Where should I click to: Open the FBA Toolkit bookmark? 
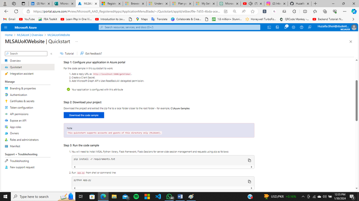48,19
